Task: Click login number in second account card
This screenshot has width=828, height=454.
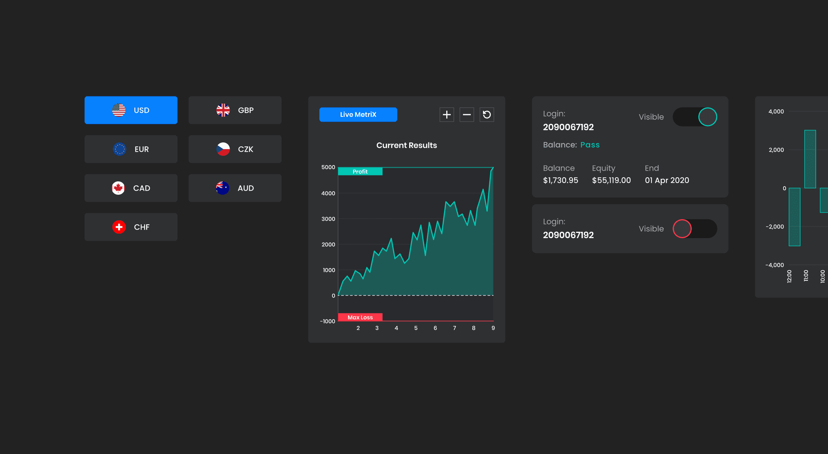Action: pyautogui.click(x=568, y=235)
